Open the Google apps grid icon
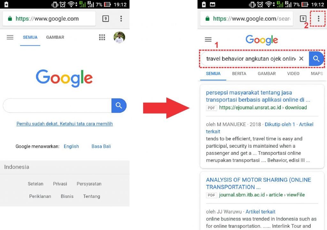 click(102, 37)
